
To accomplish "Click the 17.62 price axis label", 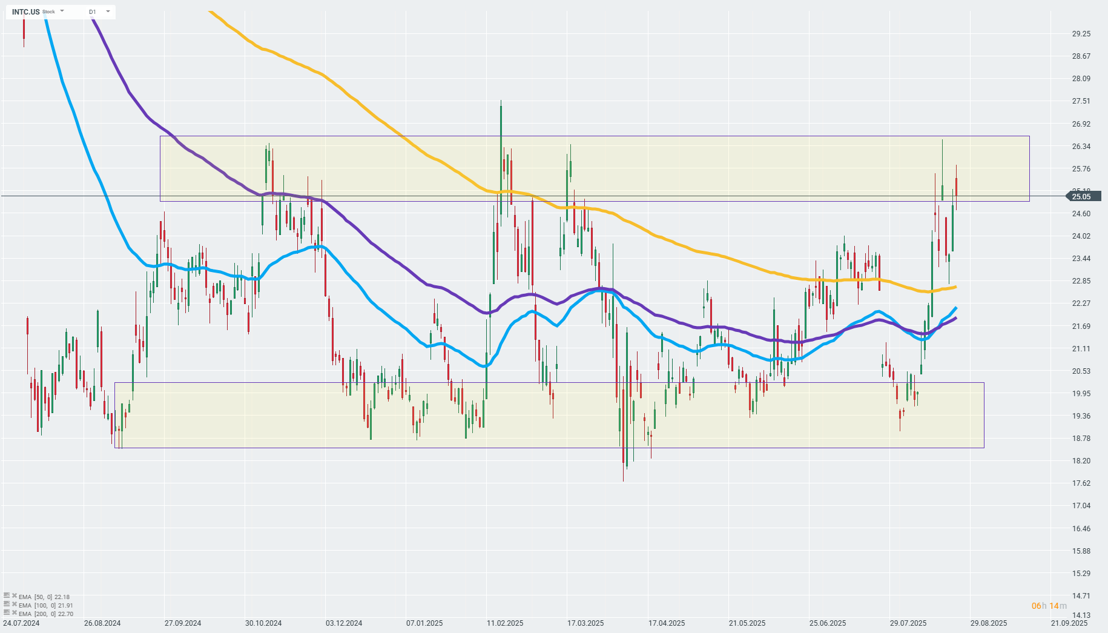I will click(1081, 483).
